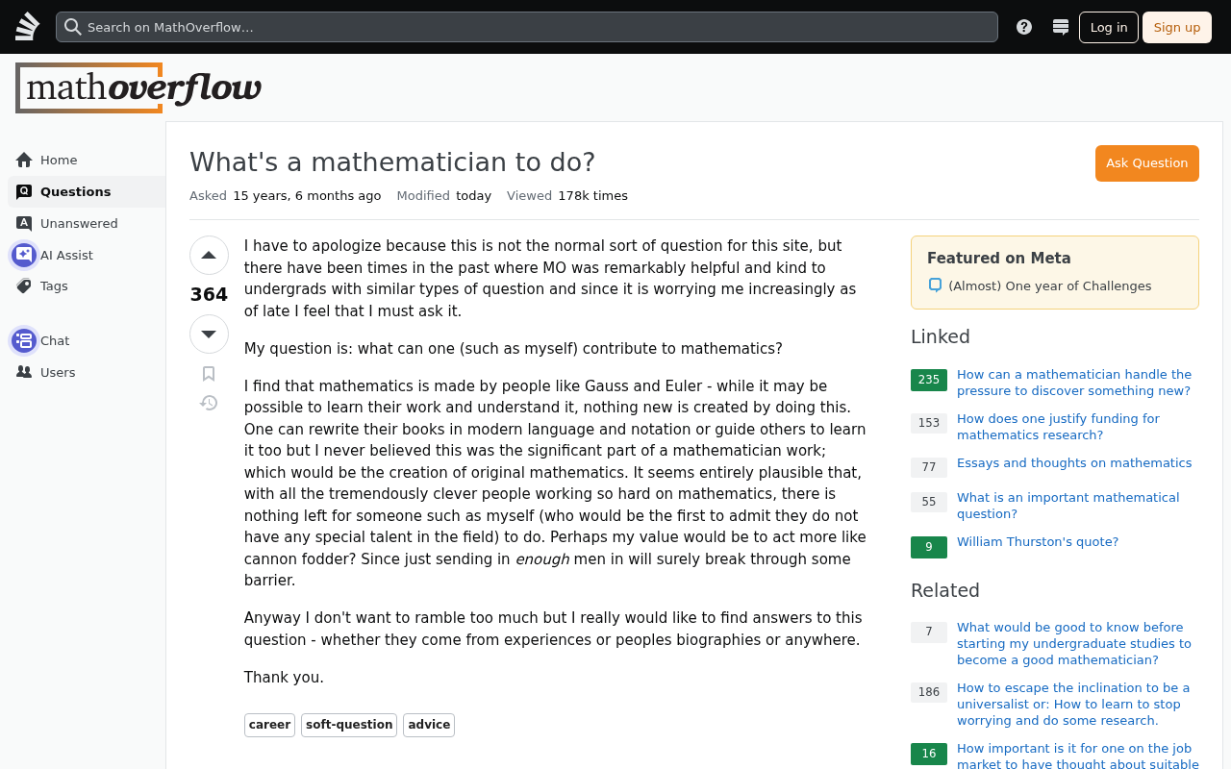Open the post activity history icon
The width and height of the screenshot is (1231, 769).
coord(209,403)
